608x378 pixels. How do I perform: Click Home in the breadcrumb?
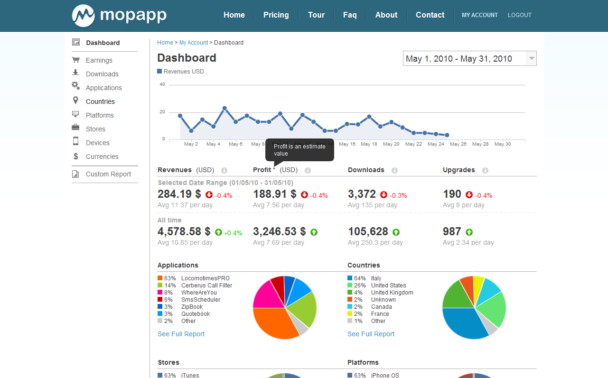click(x=165, y=43)
